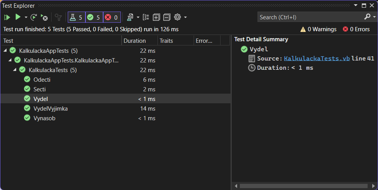The height and width of the screenshot is (190, 378).
Task: Click the 6 ms duration of Odecti
Action: [x=149, y=80]
